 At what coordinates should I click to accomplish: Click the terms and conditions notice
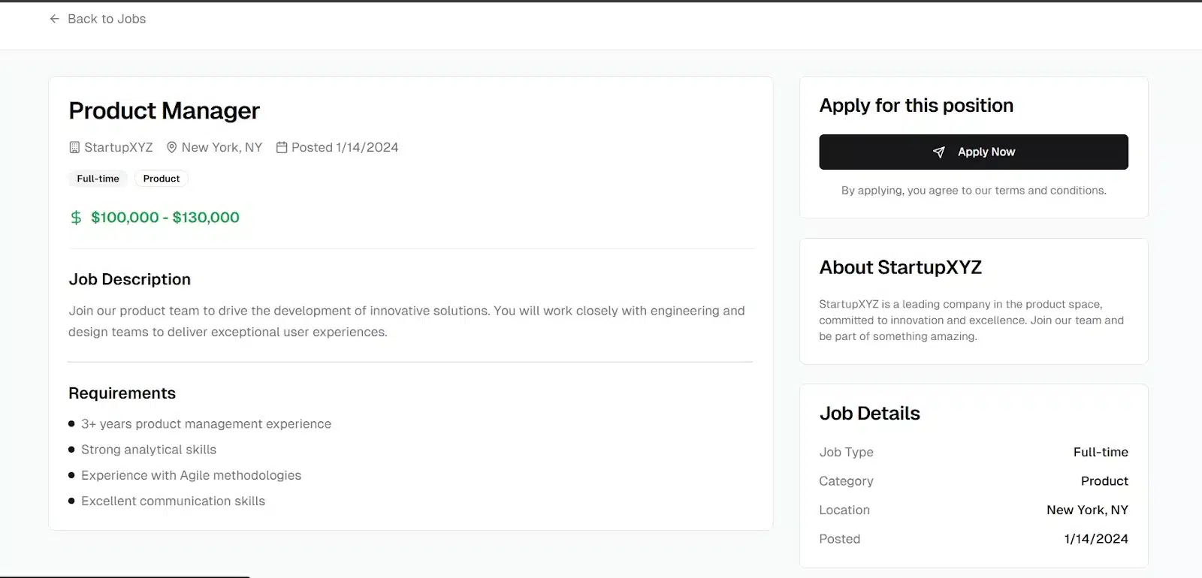click(974, 191)
